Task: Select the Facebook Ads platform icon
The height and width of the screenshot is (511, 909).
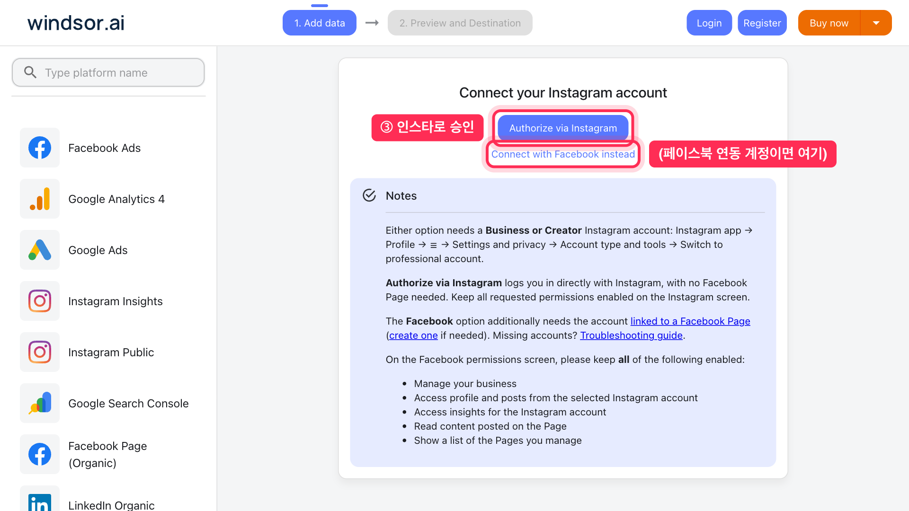Action: coord(40,148)
